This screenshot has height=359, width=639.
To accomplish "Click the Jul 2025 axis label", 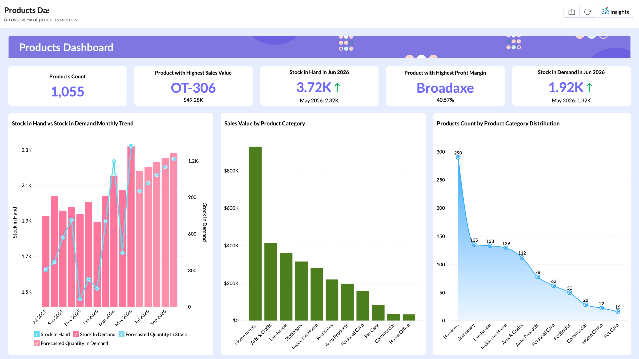I will coord(40,317).
